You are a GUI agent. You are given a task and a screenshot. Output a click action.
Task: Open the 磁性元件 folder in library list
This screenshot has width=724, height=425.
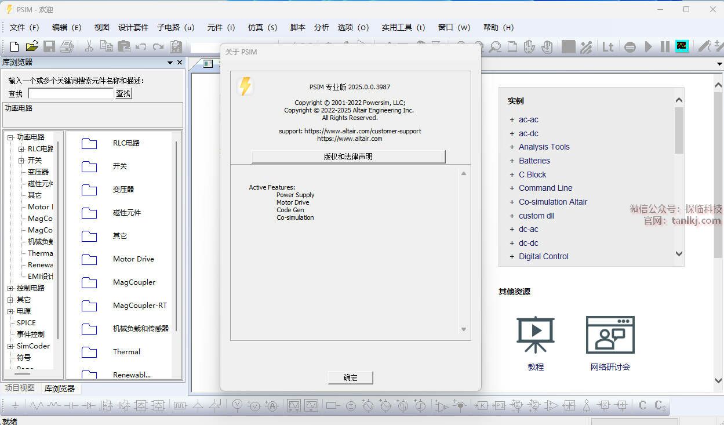click(x=111, y=213)
